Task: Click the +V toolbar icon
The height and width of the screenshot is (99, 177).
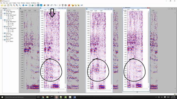Action: [x=82, y=5]
